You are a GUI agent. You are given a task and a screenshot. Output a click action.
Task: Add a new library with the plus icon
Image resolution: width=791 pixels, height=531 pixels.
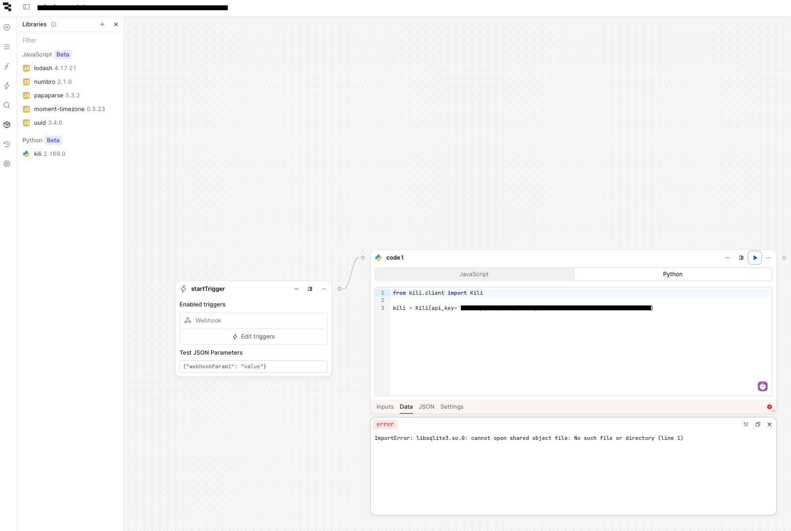[102, 24]
